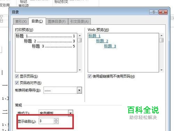The image size is (174, 131).
Task: Click the 标题 1 line in the print preview
Action: pyautogui.click(x=45, y=36)
